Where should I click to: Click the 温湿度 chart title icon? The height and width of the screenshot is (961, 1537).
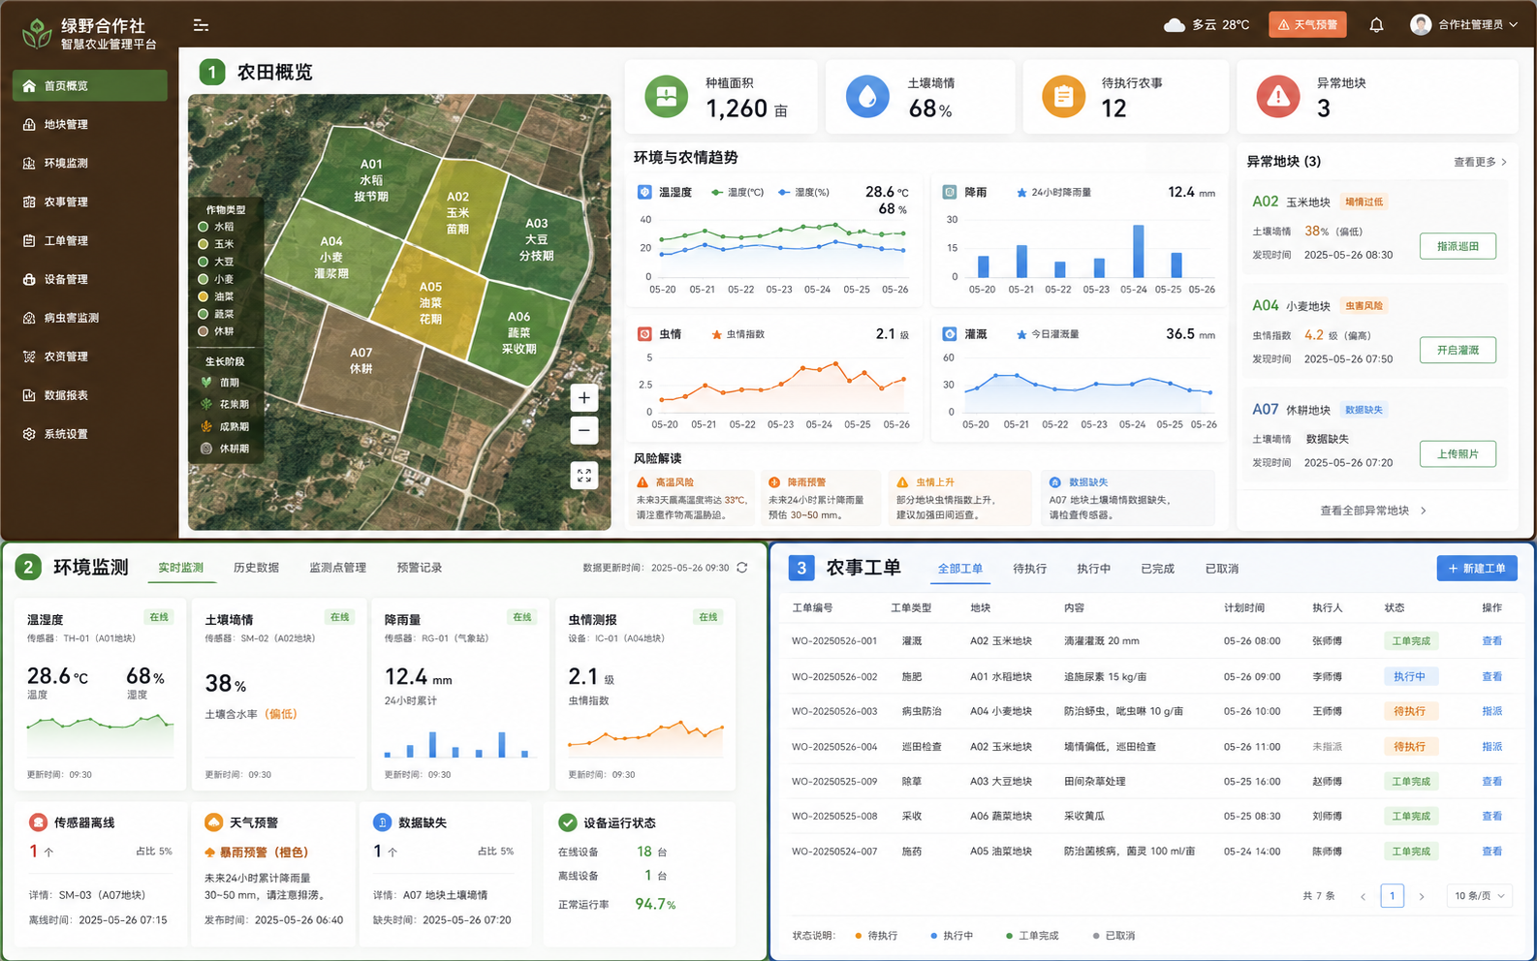tap(644, 192)
